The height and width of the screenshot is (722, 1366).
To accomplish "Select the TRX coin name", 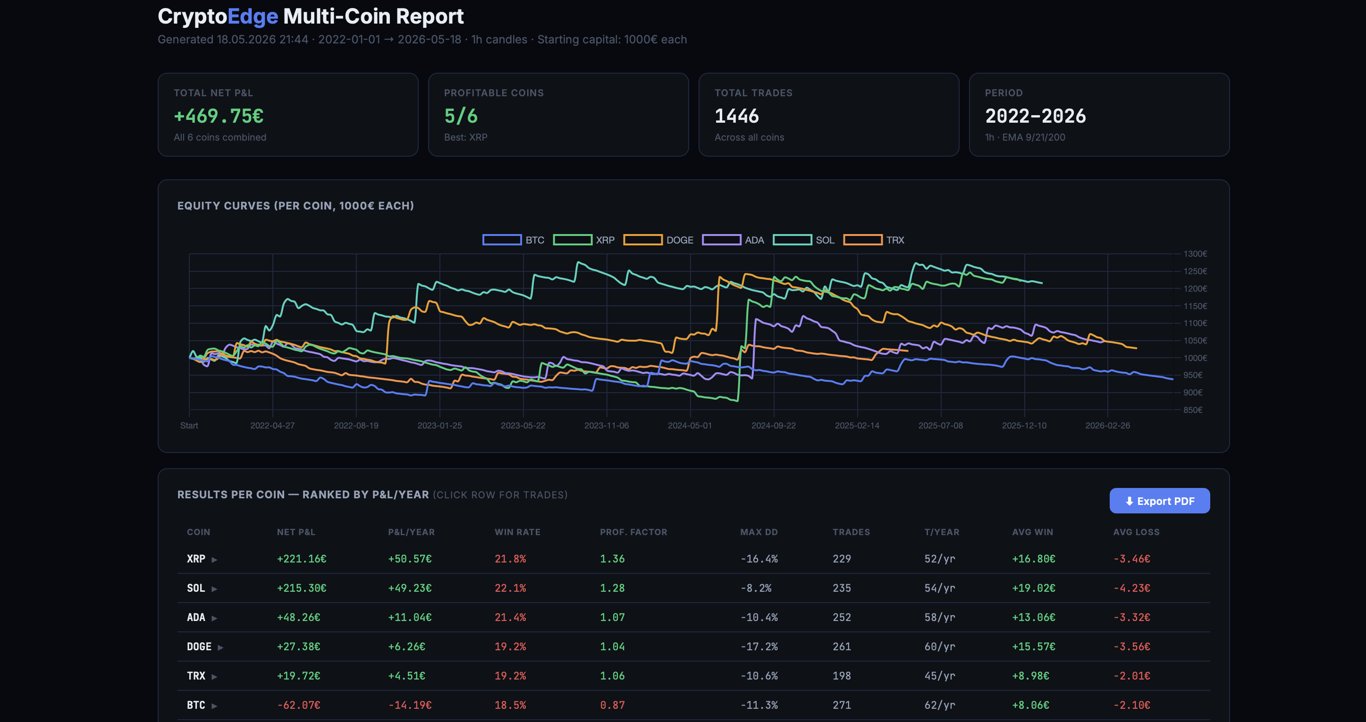I will (x=196, y=675).
